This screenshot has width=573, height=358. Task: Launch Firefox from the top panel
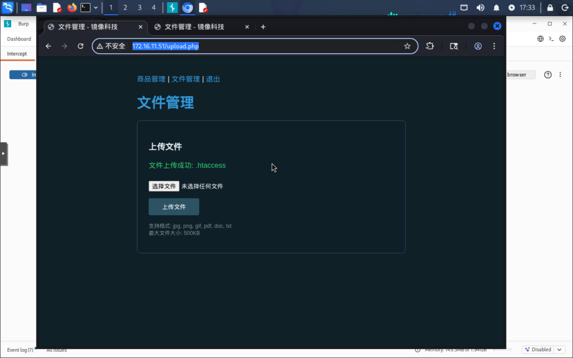[x=72, y=8]
